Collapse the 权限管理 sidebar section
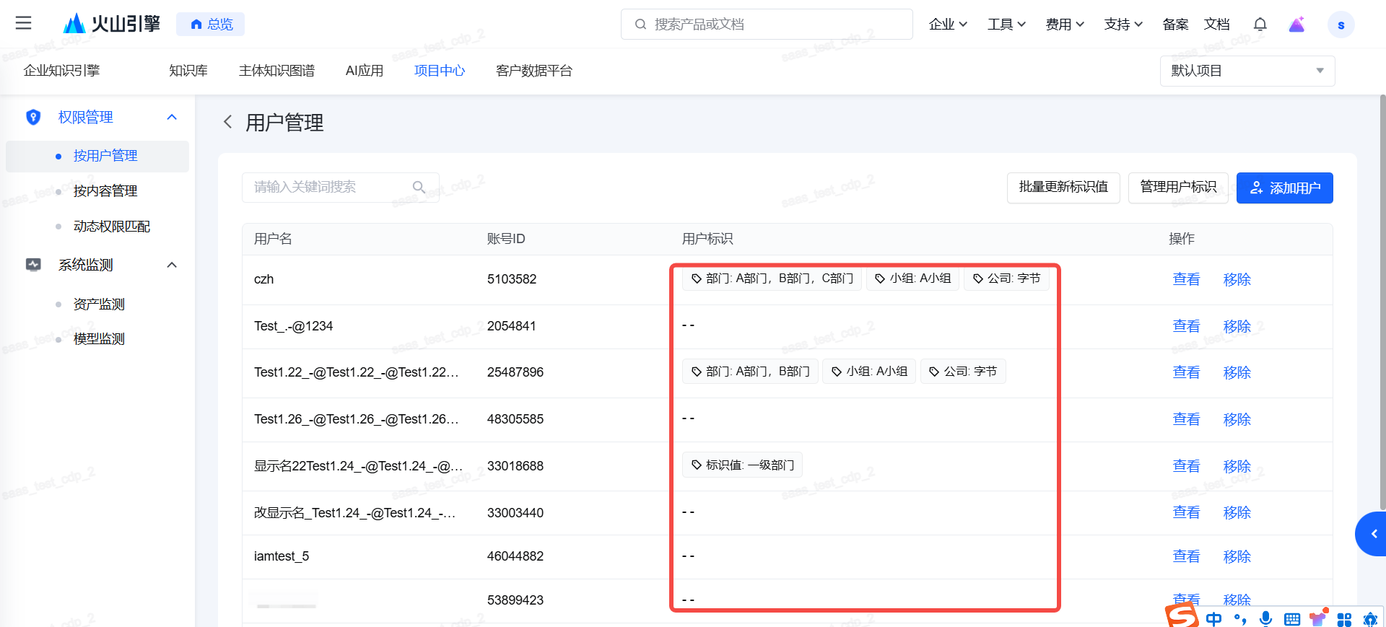Image resolution: width=1386 pixels, height=627 pixels. [172, 117]
